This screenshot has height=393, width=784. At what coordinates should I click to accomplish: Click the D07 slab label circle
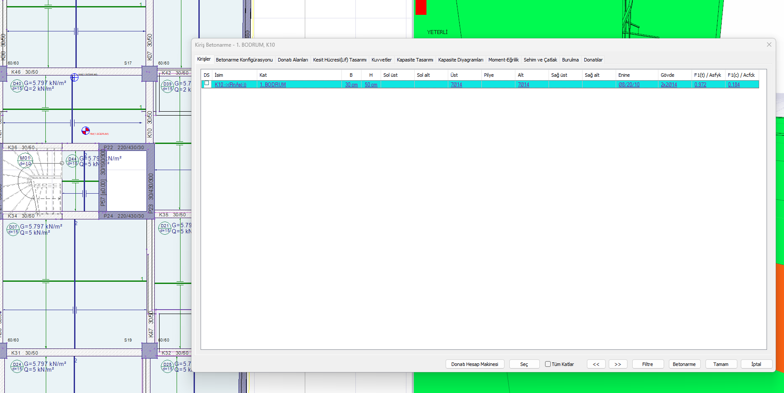[13, 229]
